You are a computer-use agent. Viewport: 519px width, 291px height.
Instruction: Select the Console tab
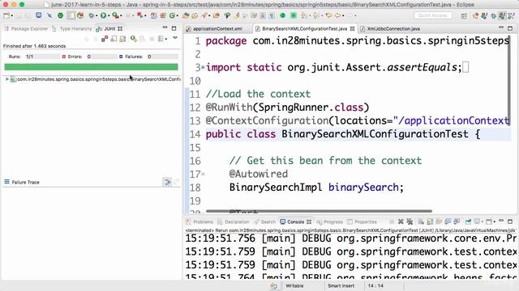point(295,222)
